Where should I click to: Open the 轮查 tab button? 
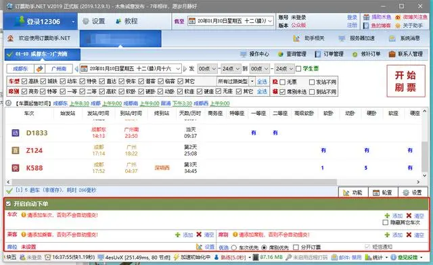383,193
